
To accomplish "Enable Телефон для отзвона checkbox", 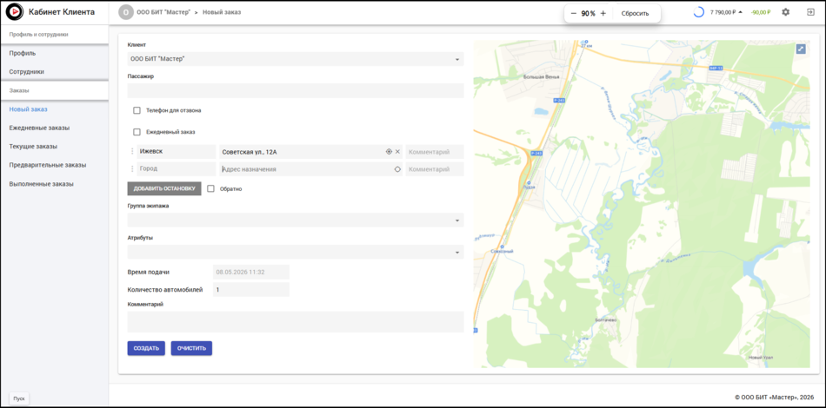I will click(137, 110).
